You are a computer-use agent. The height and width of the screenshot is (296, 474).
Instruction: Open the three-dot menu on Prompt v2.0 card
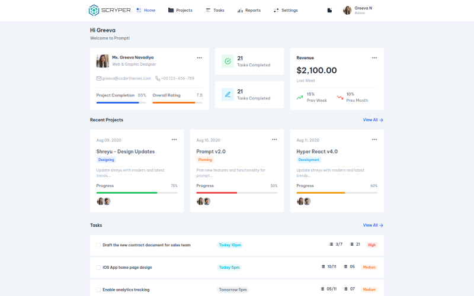click(x=274, y=140)
